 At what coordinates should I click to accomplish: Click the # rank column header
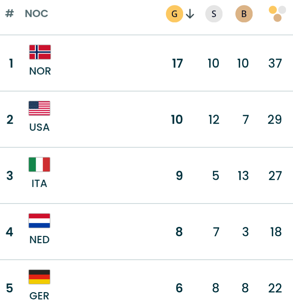click(x=10, y=14)
